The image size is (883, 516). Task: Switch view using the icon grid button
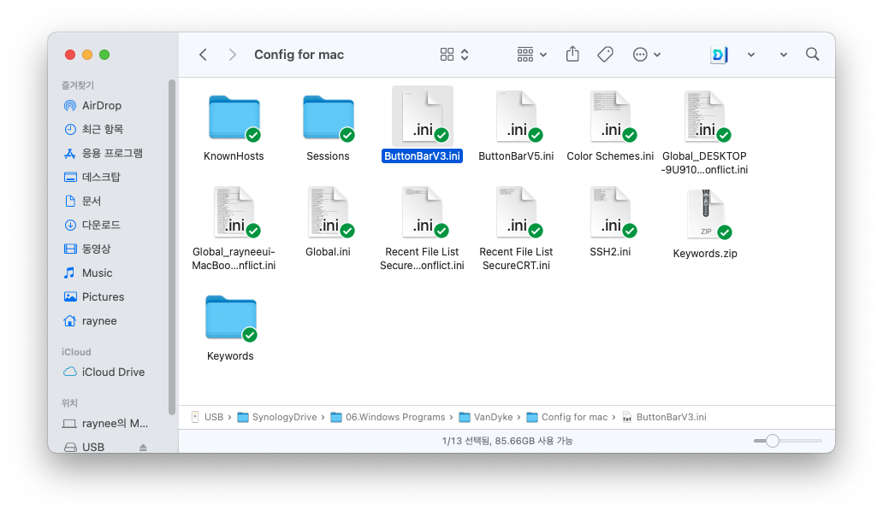[x=453, y=55]
